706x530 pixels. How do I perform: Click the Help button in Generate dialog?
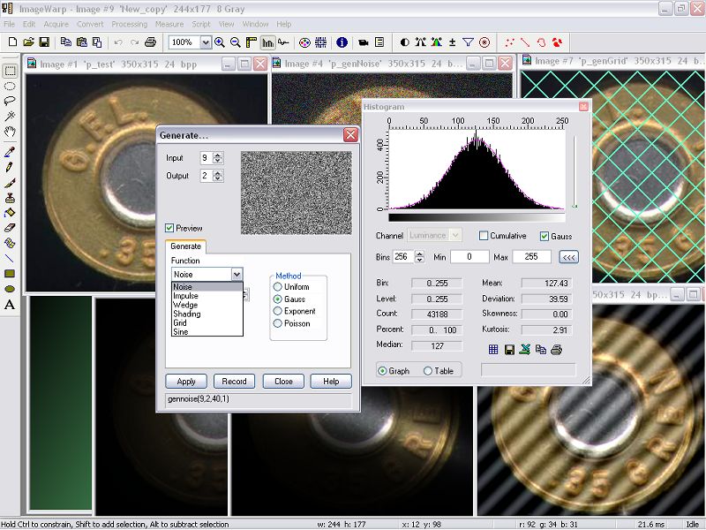[331, 382]
